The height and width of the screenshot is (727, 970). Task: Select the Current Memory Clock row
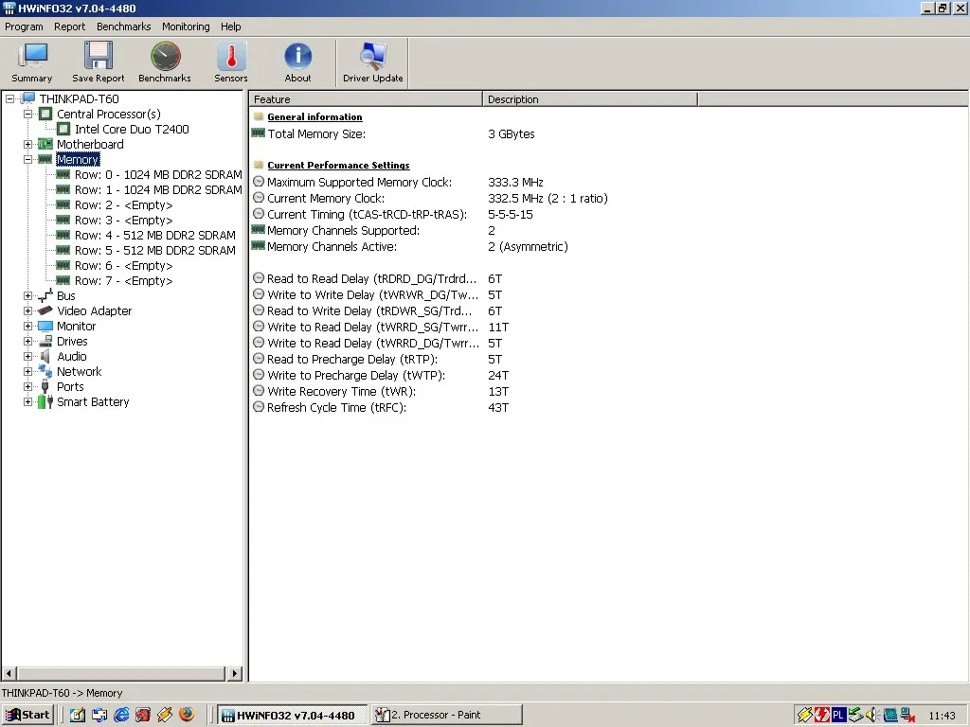pyautogui.click(x=609, y=199)
